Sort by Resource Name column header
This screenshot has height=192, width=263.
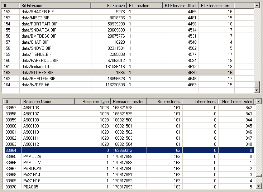click(x=48, y=102)
